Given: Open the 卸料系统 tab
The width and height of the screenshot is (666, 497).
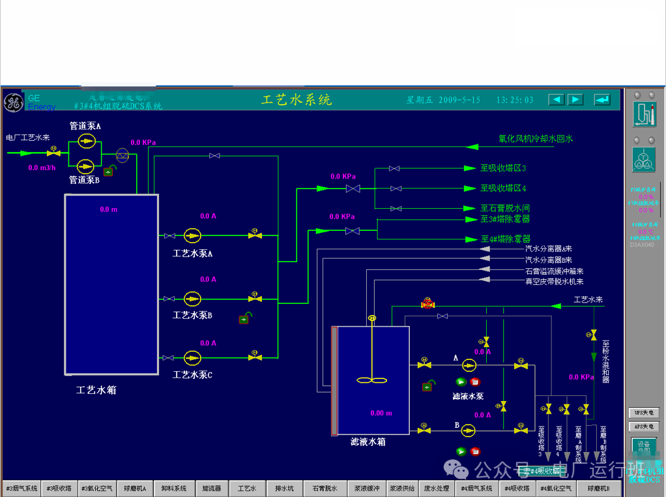Looking at the screenshot, I should pos(174,488).
